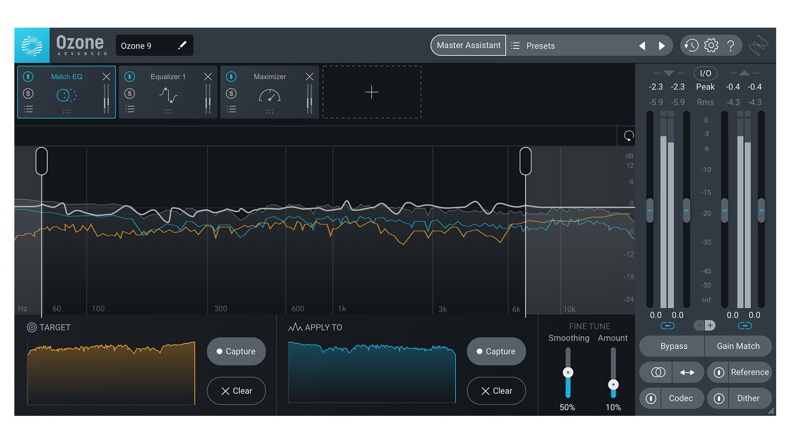Click the pencil icon to rename preset
Viewport: 790px width, 444px height.
(x=182, y=45)
